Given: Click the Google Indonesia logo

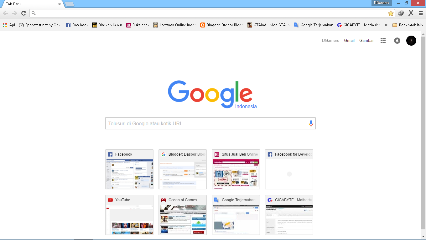Looking at the screenshot, I should (212, 95).
